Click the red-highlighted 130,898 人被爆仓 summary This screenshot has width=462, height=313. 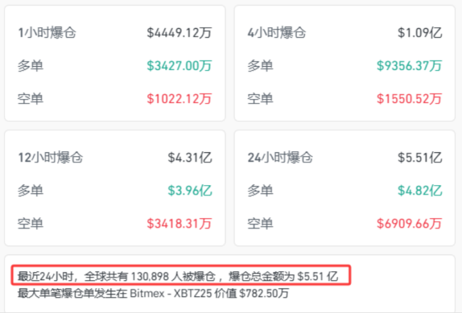(x=181, y=275)
